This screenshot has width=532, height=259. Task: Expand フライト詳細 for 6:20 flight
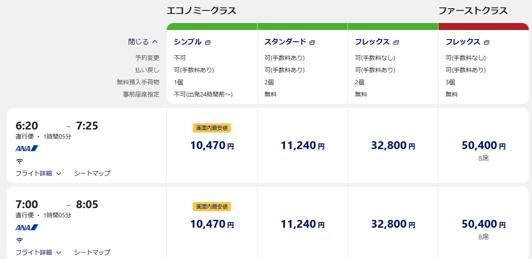(x=39, y=173)
